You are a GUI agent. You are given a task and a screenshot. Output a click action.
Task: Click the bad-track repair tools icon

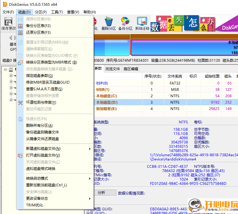tap(20, 103)
